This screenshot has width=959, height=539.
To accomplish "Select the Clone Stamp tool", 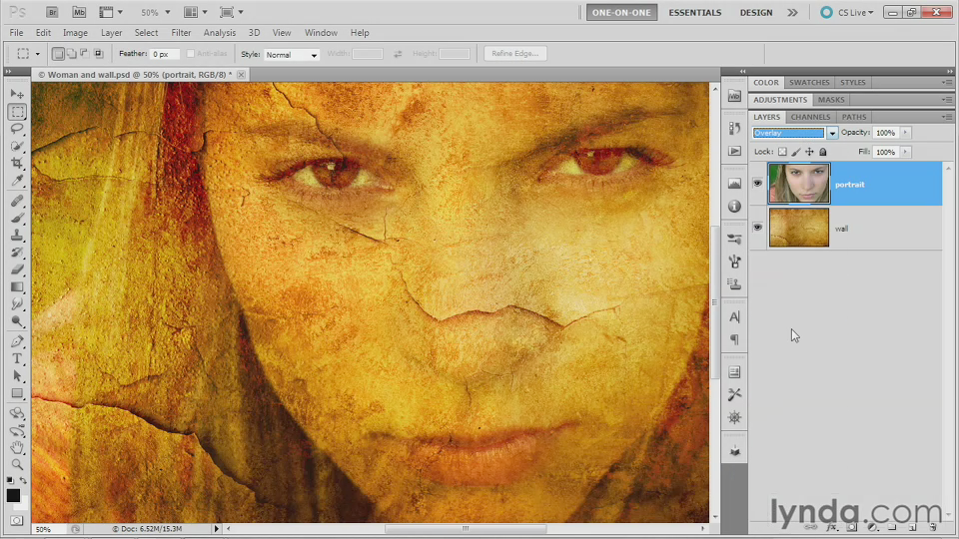I will 17,236.
